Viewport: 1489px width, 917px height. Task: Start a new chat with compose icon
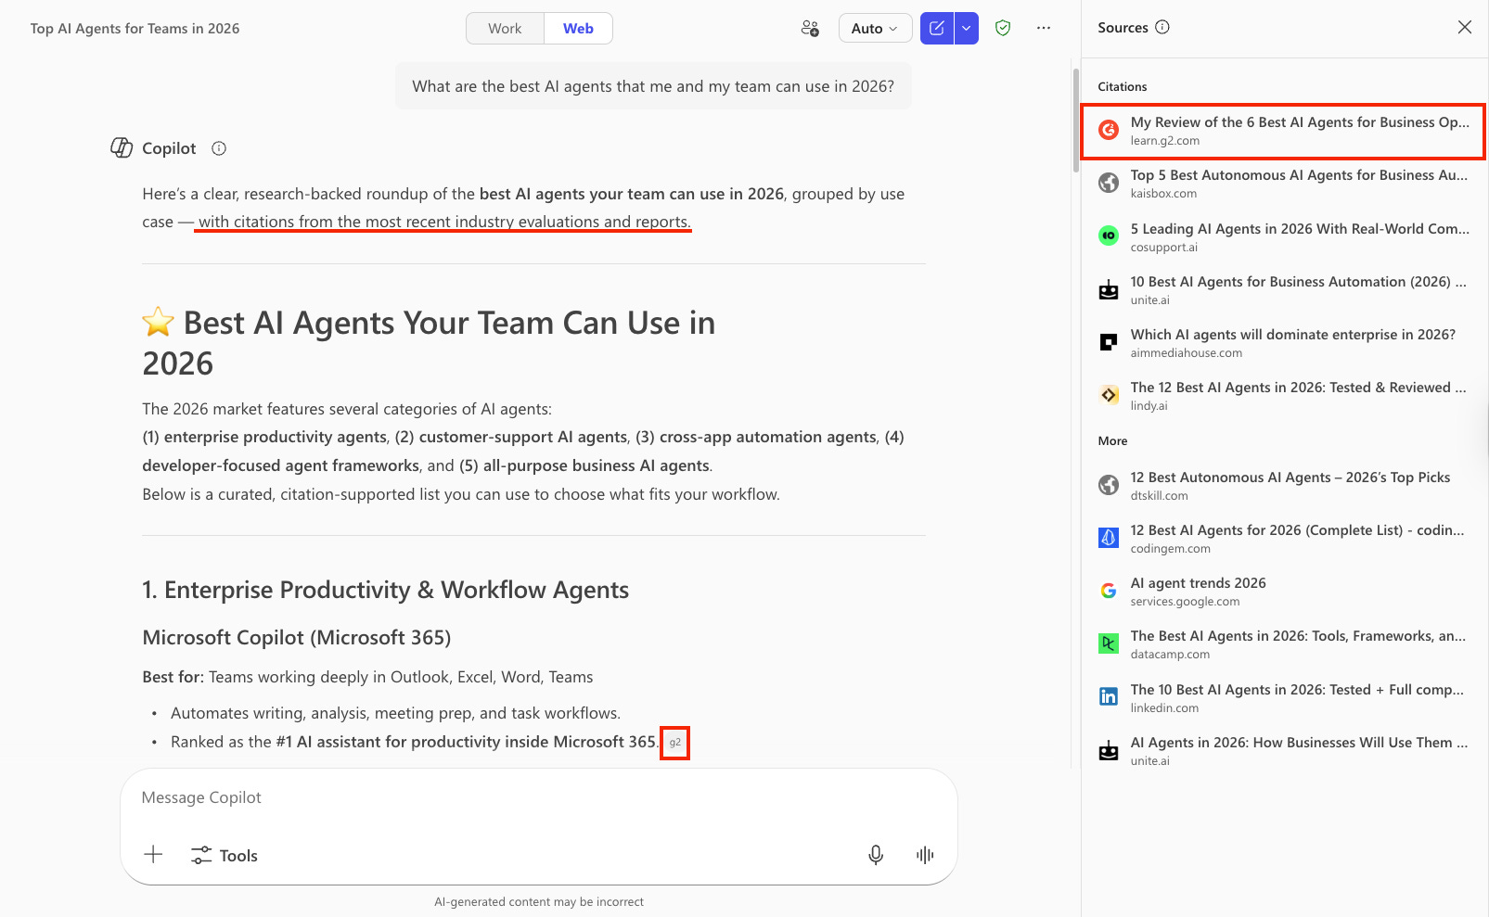point(937,29)
